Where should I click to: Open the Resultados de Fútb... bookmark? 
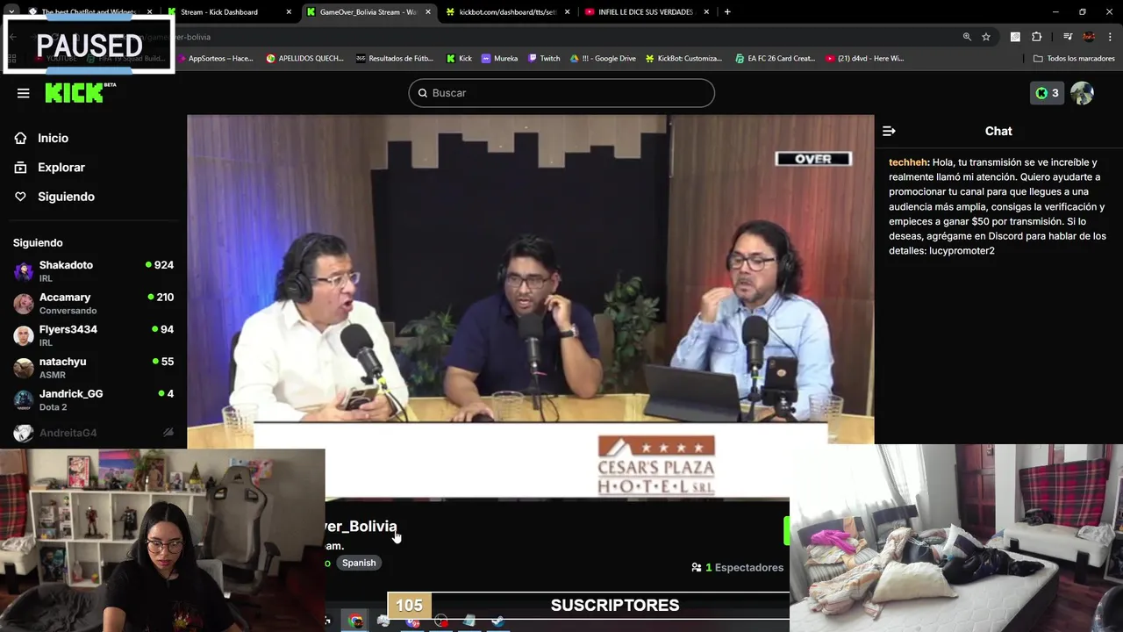pyautogui.click(x=395, y=59)
